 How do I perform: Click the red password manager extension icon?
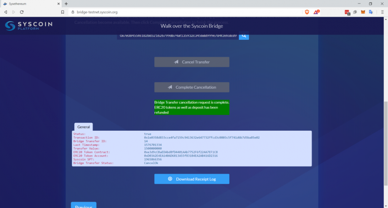point(347,12)
